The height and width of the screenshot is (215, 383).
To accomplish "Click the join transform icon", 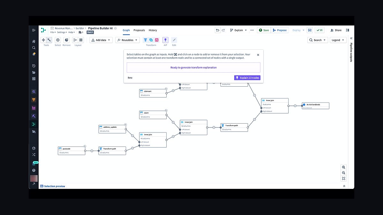I will (x=151, y=40).
